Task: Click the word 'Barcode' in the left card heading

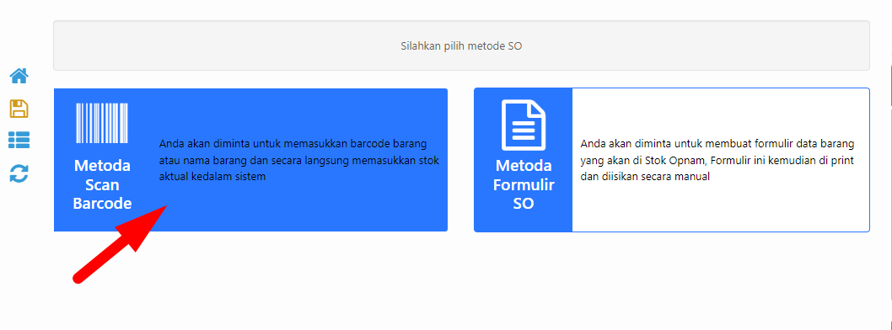Action: (102, 204)
